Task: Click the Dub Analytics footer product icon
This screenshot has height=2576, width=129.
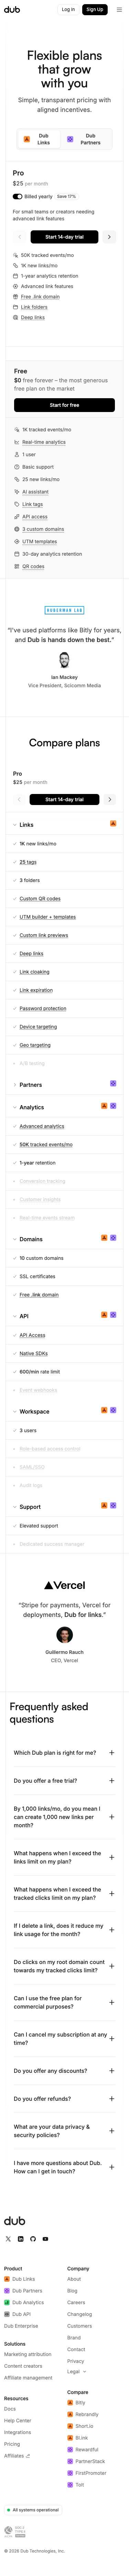Action: pyautogui.click(x=7, y=2302)
